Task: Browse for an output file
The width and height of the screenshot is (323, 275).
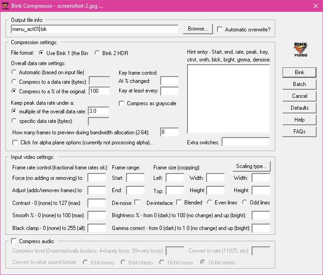Action: (x=197, y=29)
